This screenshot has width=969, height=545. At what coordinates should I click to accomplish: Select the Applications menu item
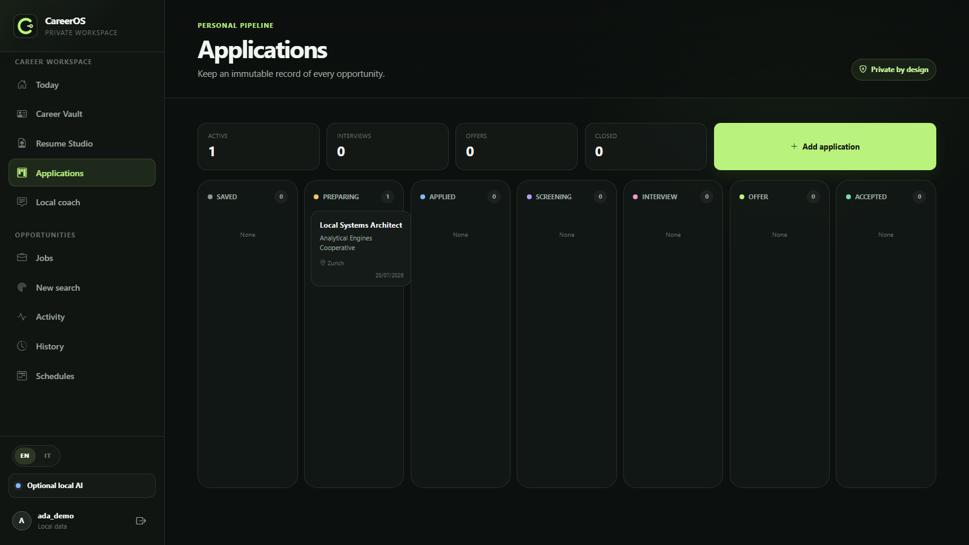[82, 173]
